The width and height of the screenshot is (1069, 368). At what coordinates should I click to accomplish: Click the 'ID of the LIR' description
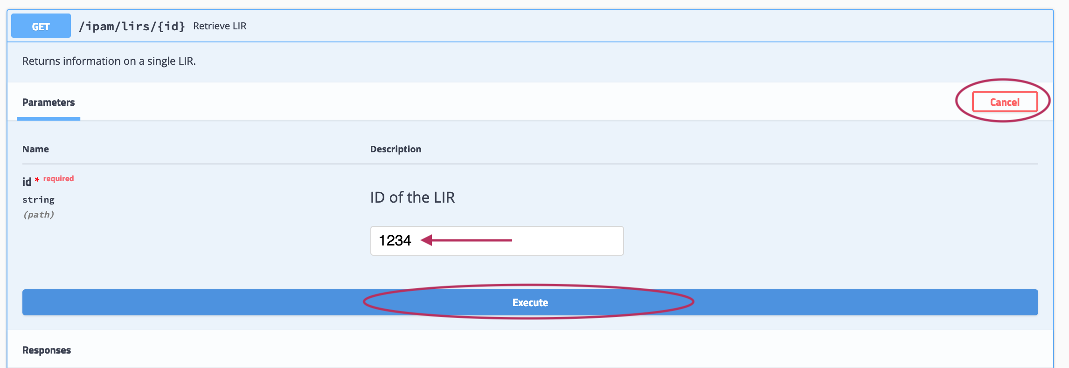(x=412, y=198)
